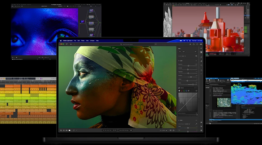262x145 pixels.
Task: Switch to photo grid view in bottom bar
Action: (61, 130)
